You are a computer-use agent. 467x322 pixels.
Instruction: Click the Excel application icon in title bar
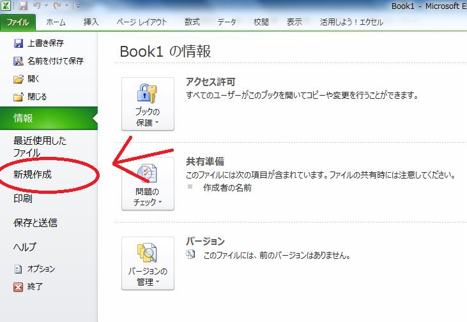(6, 5)
